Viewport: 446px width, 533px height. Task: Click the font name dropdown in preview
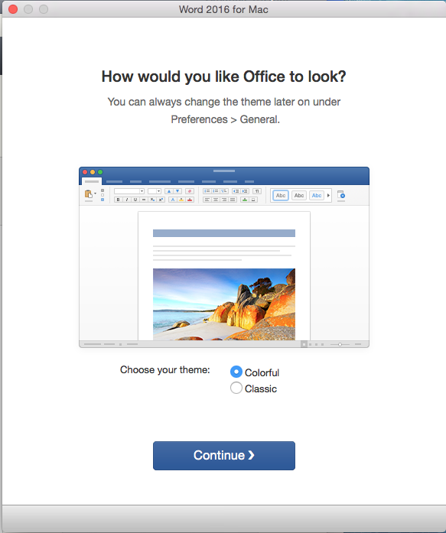click(x=129, y=191)
